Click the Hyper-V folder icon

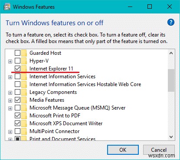point(24,61)
